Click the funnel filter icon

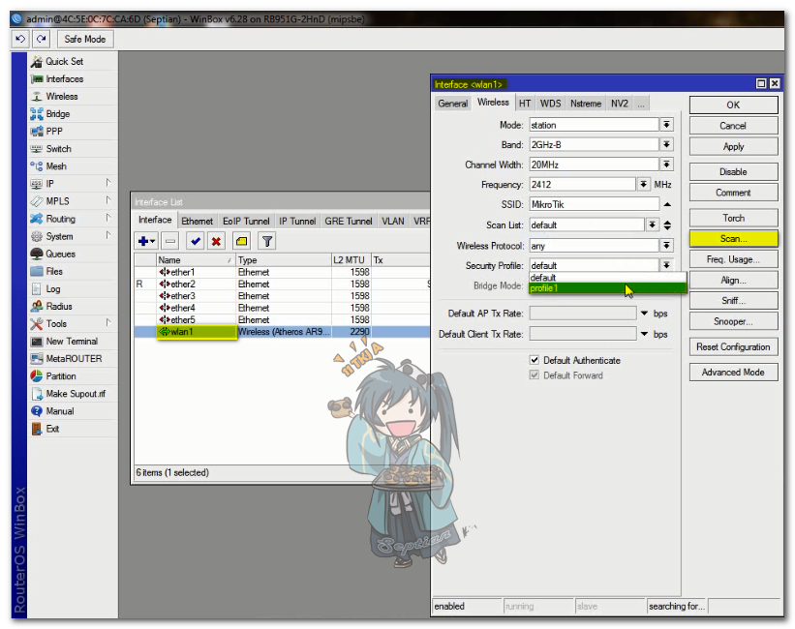click(x=267, y=241)
